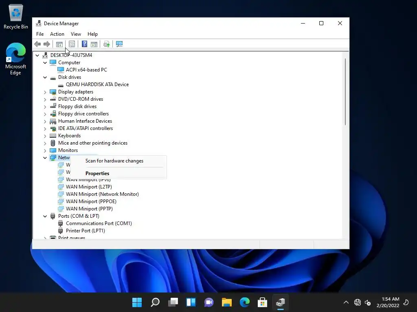Show hidden tray icons chevron
Screen dimensions: 417x312
(346, 302)
